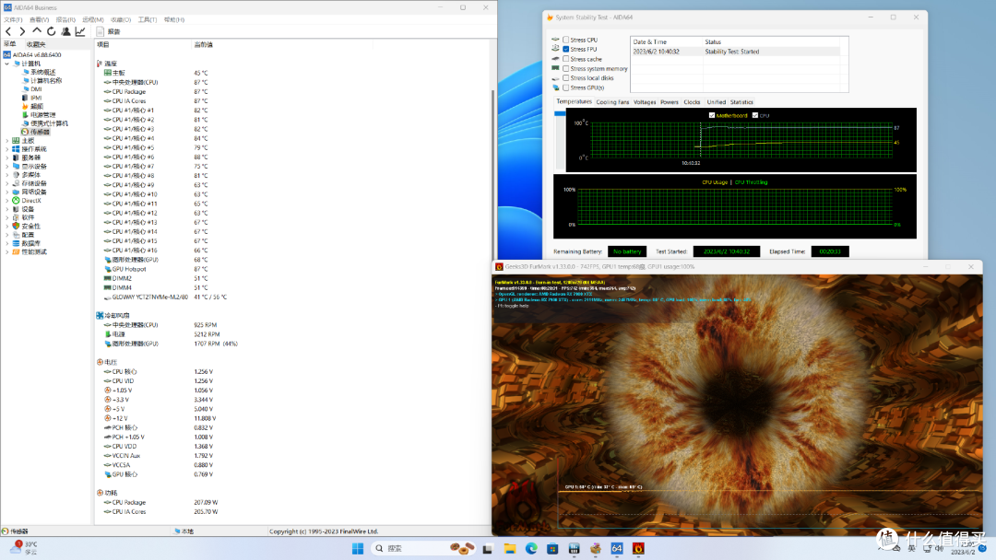Expand the 存储设备 tree node
Image resolution: width=996 pixels, height=560 pixels.
pyautogui.click(x=7, y=183)
